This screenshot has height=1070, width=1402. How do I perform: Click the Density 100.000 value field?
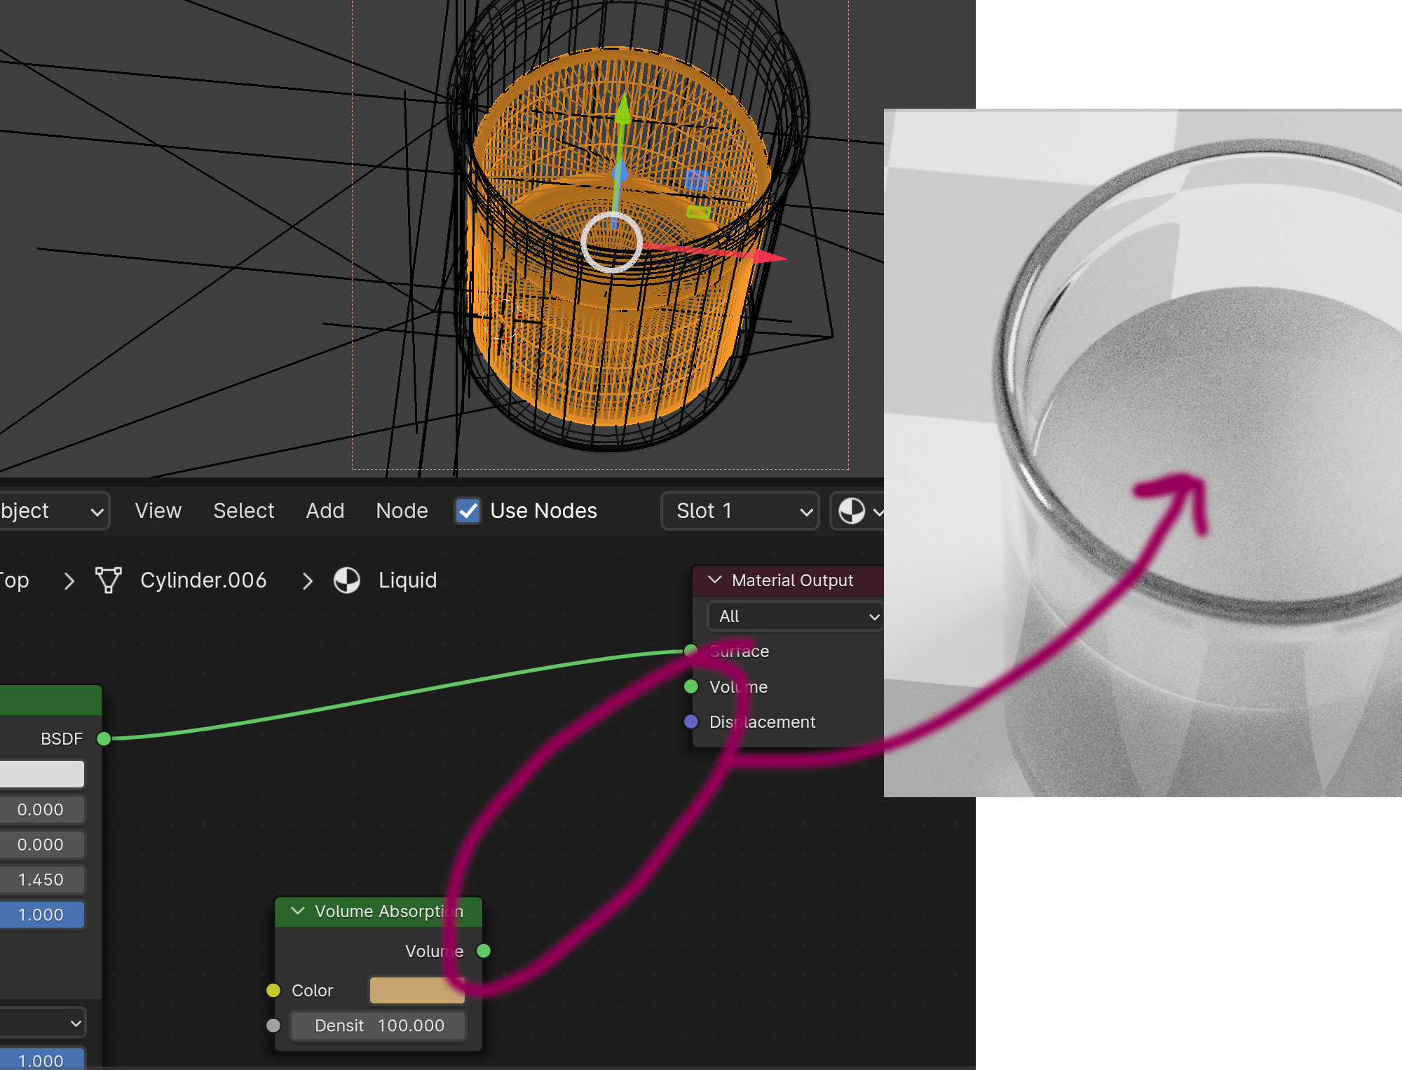click(x=379, y=1025)
